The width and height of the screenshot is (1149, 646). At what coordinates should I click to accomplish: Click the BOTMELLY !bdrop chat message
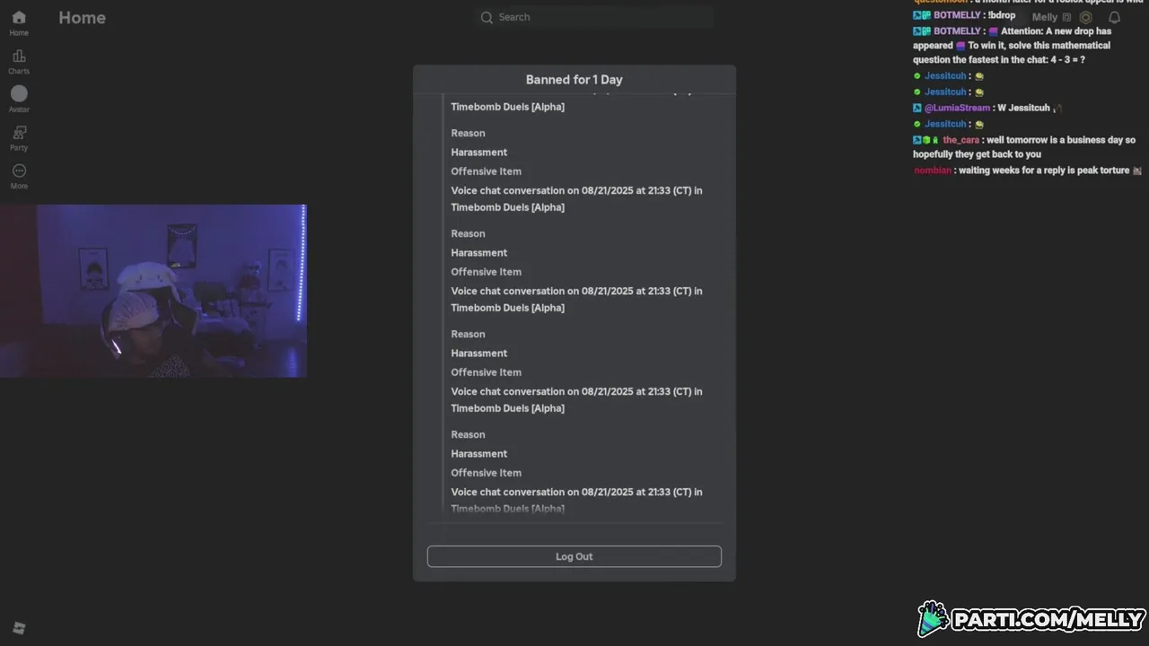pos(964,15)
